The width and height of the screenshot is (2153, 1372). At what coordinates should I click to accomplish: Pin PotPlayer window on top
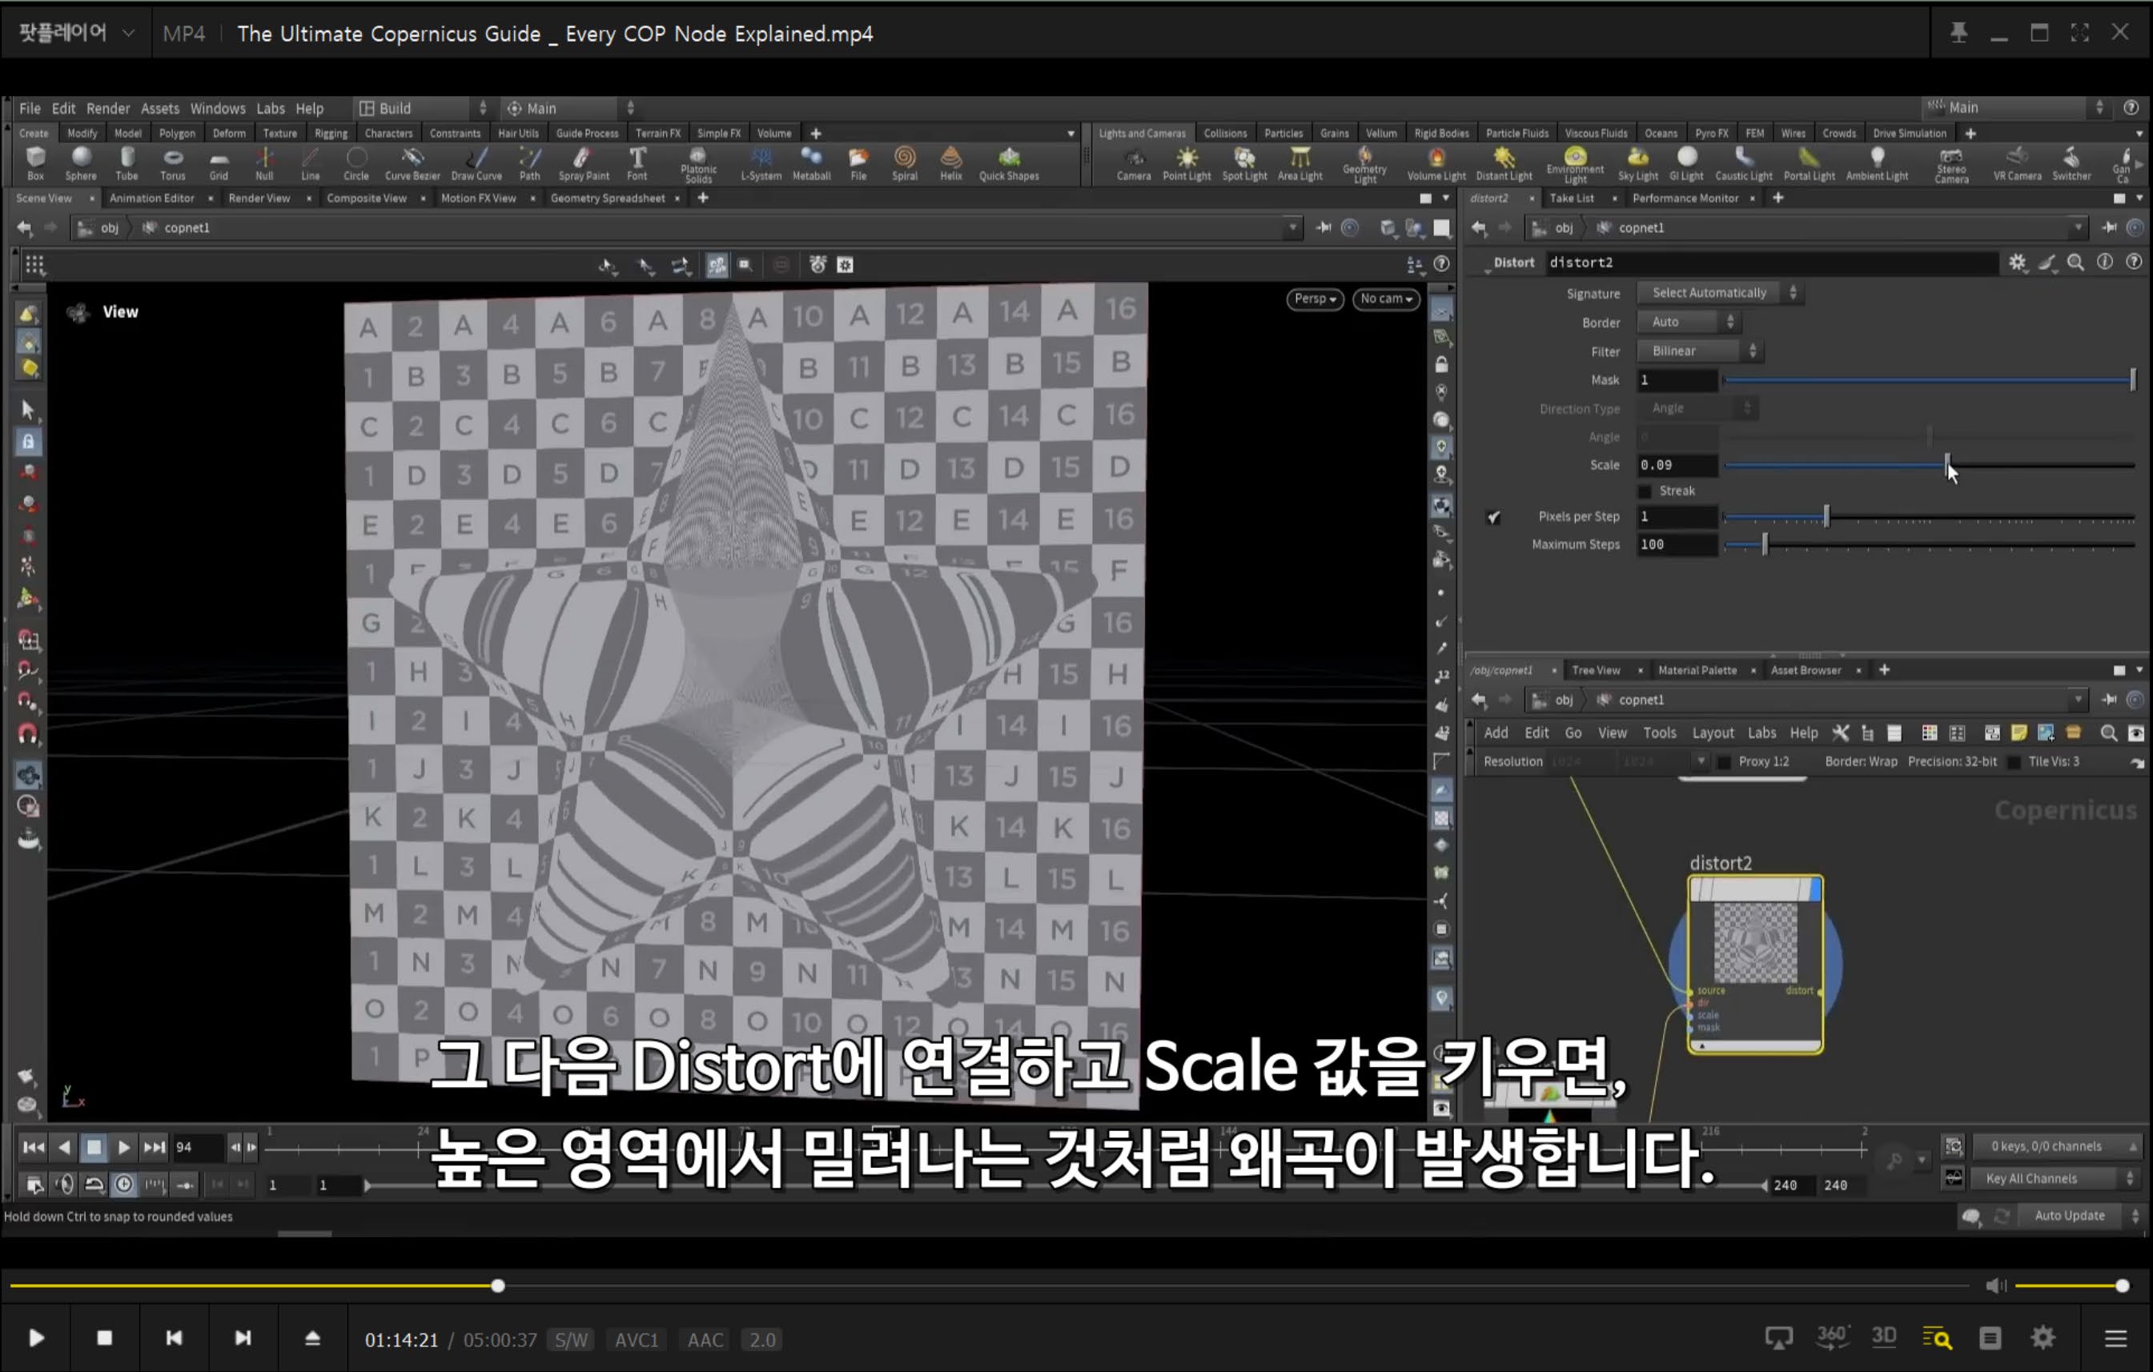point(1958,33)
